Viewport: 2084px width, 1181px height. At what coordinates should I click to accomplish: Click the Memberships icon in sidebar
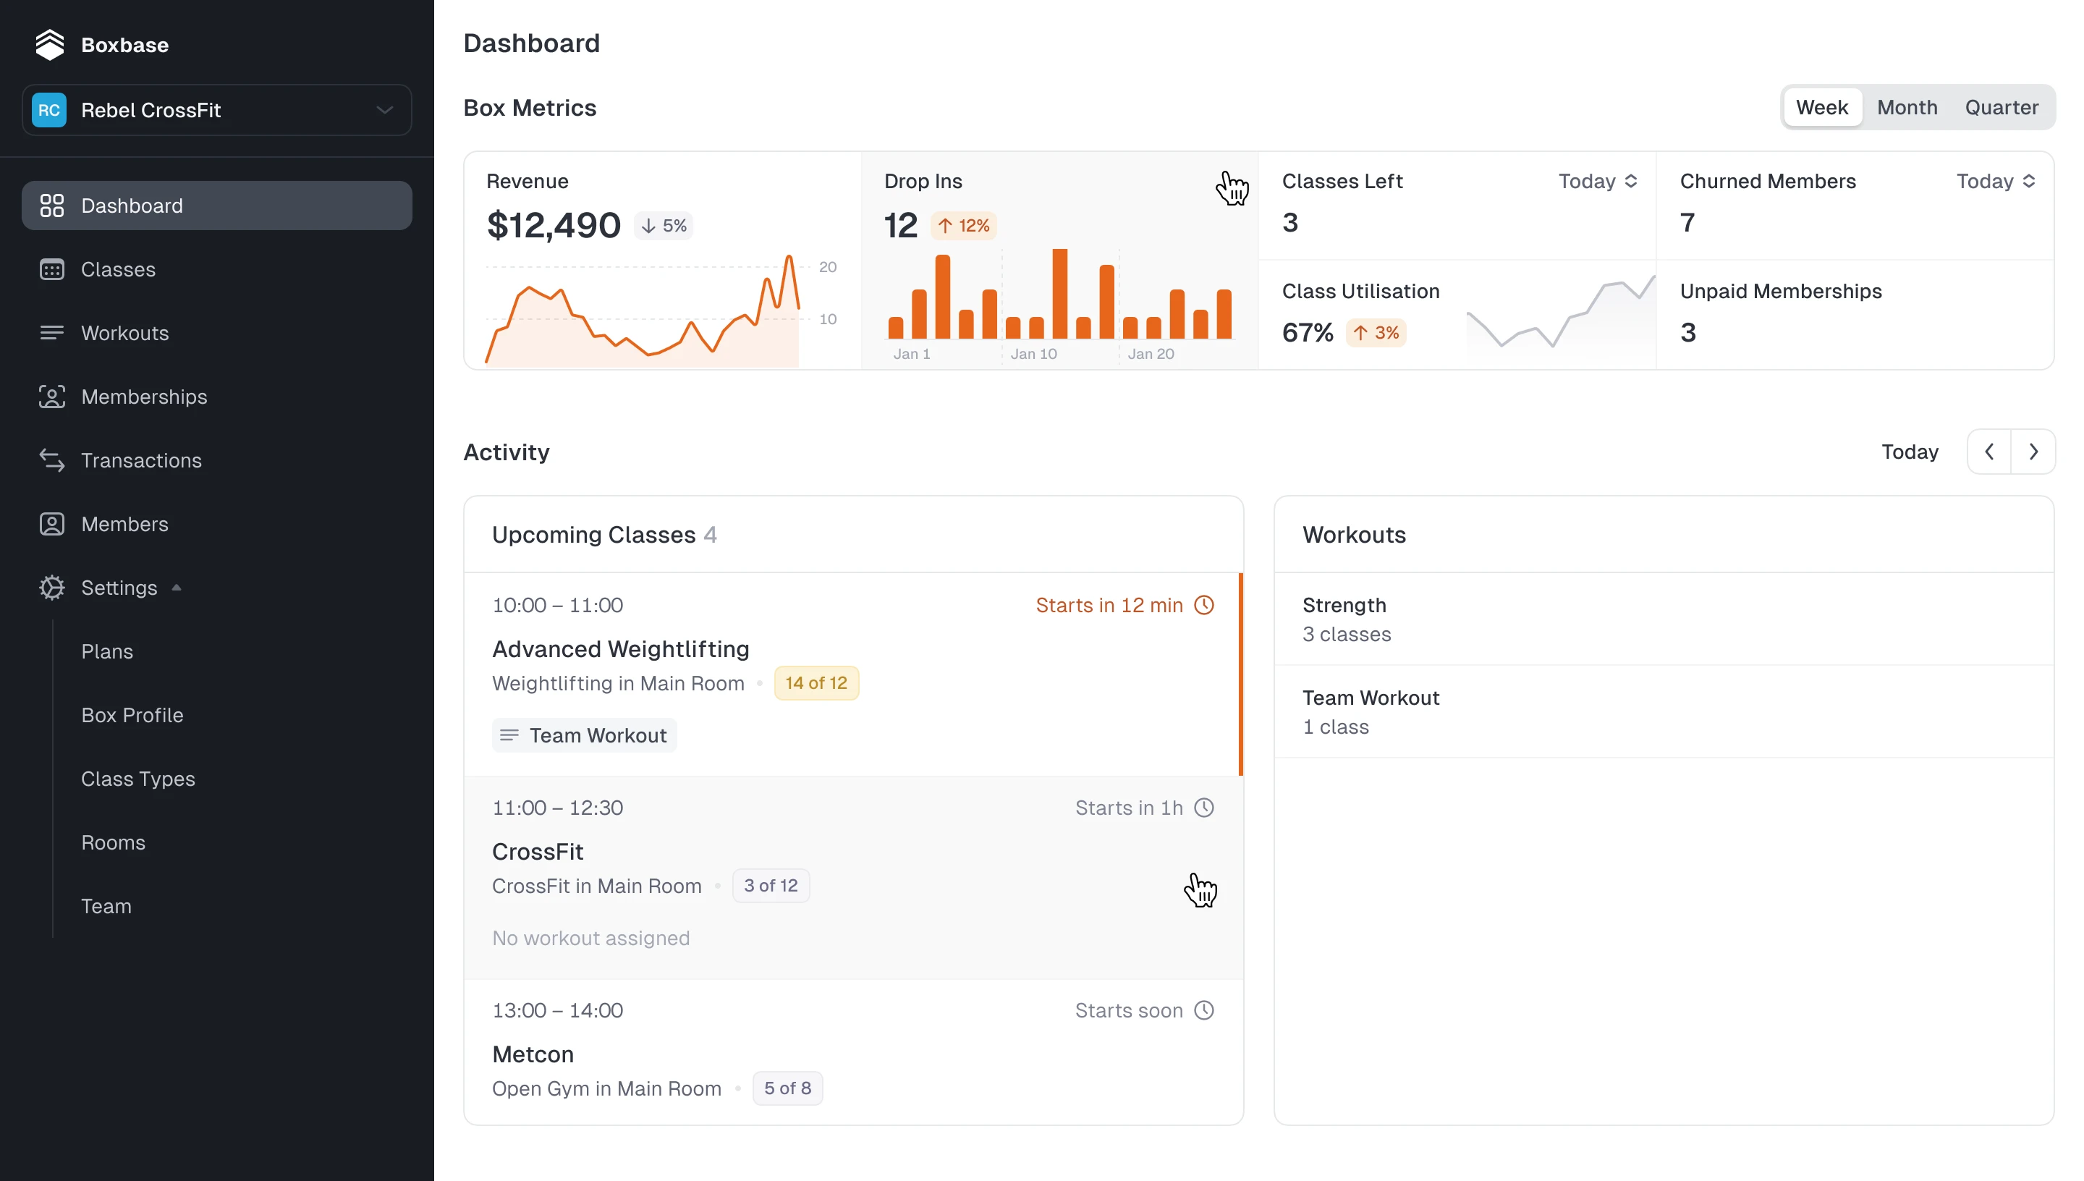(52, 397)
